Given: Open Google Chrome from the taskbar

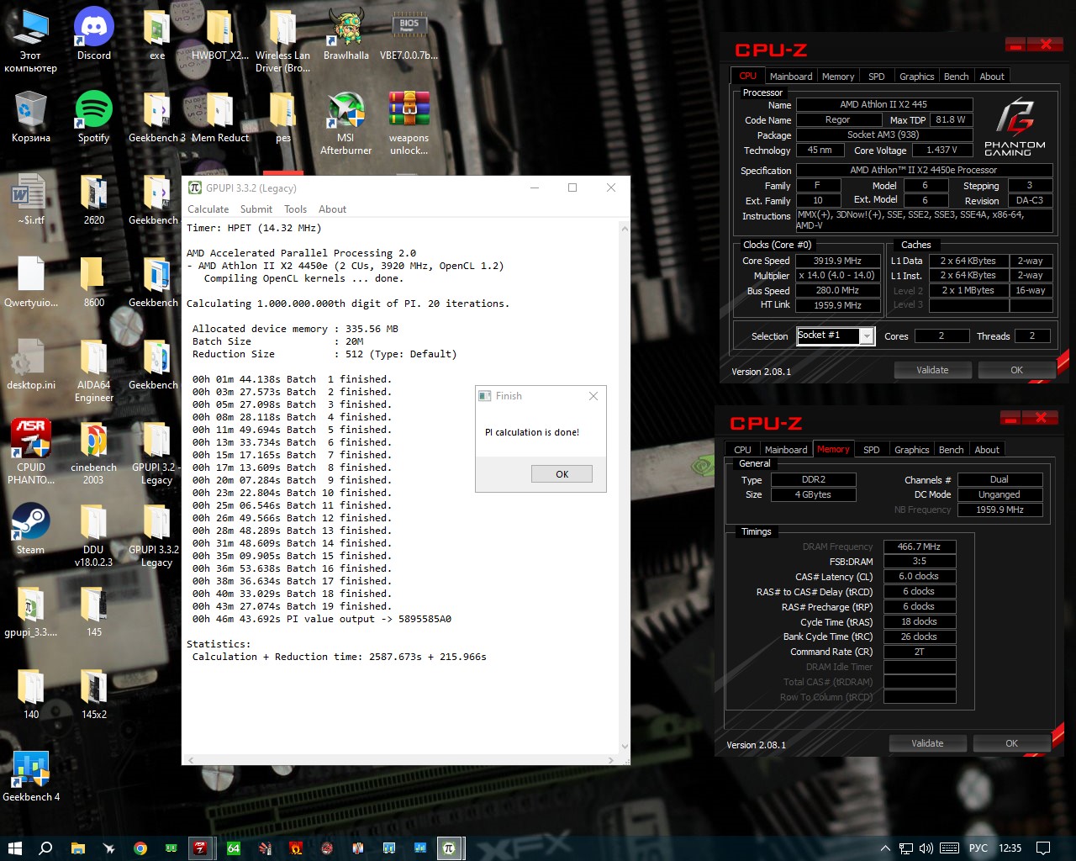Looking at the screenshot, I should (x=140, y=848).
